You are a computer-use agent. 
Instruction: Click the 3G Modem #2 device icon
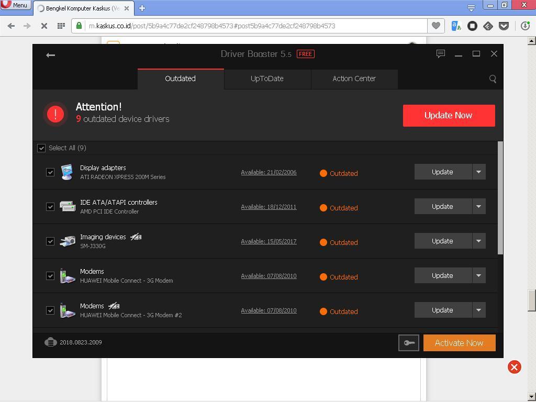click(x=68, y=310)
